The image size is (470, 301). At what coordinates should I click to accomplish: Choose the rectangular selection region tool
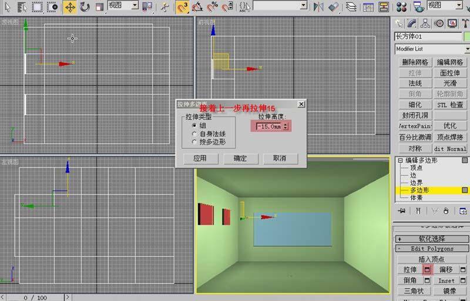(37, 6)
